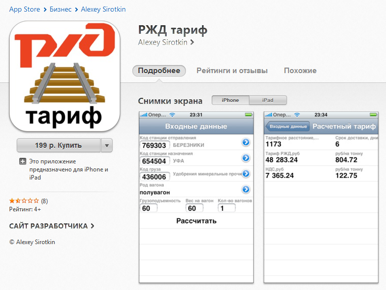Open the Подробнее tab
This screenshot has height=290, width=386.
pos(159,71)
